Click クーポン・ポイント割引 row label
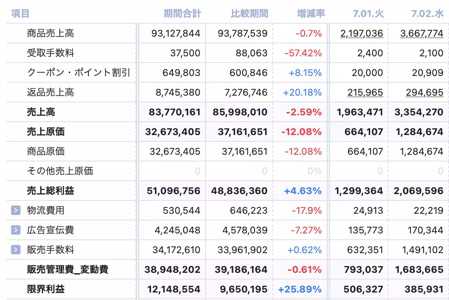This screenshot has height=300, width=449. point(79,73)
